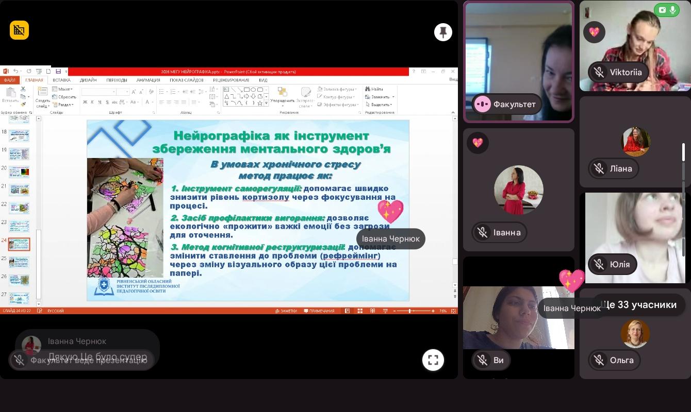The height and width of the screenshot is (412, 691).
Task: Switch to the ПОКАЗ СЛАЙДОВ tab
Action: [187, 80]
